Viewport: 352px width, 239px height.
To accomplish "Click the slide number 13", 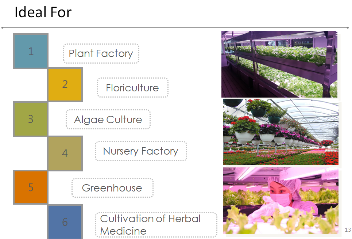I will point(348,230).
